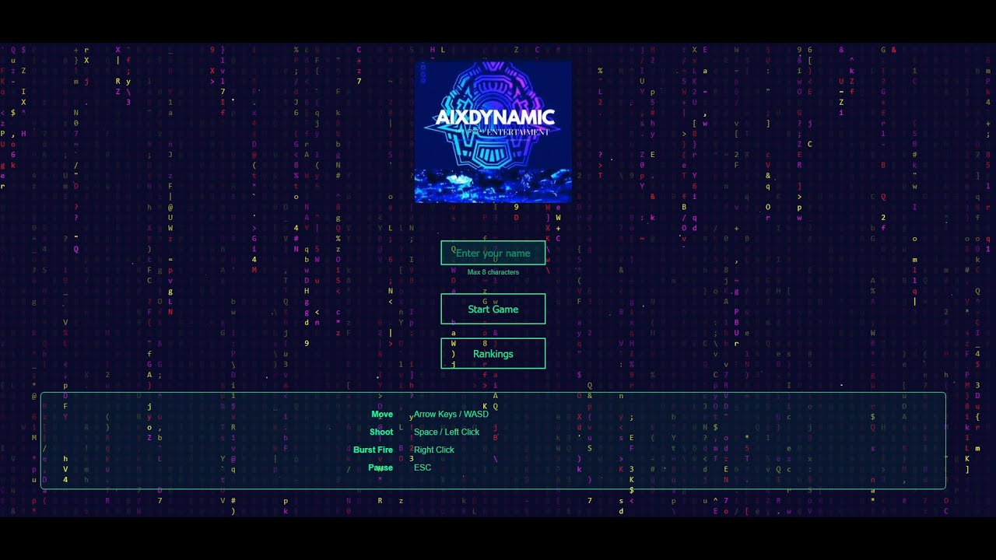This screenshot has width=996, height=560.
Task: Click the "ESC" key text
Action: pyautogui.click(x=423, y=468)
